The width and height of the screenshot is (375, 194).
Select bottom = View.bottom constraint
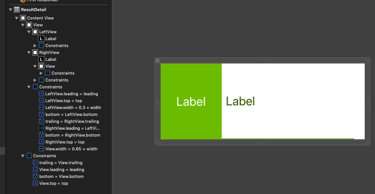(61, 176)
